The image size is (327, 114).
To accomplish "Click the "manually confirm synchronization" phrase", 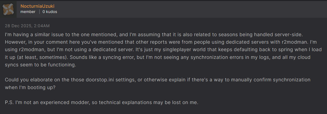I will [262, 80].
